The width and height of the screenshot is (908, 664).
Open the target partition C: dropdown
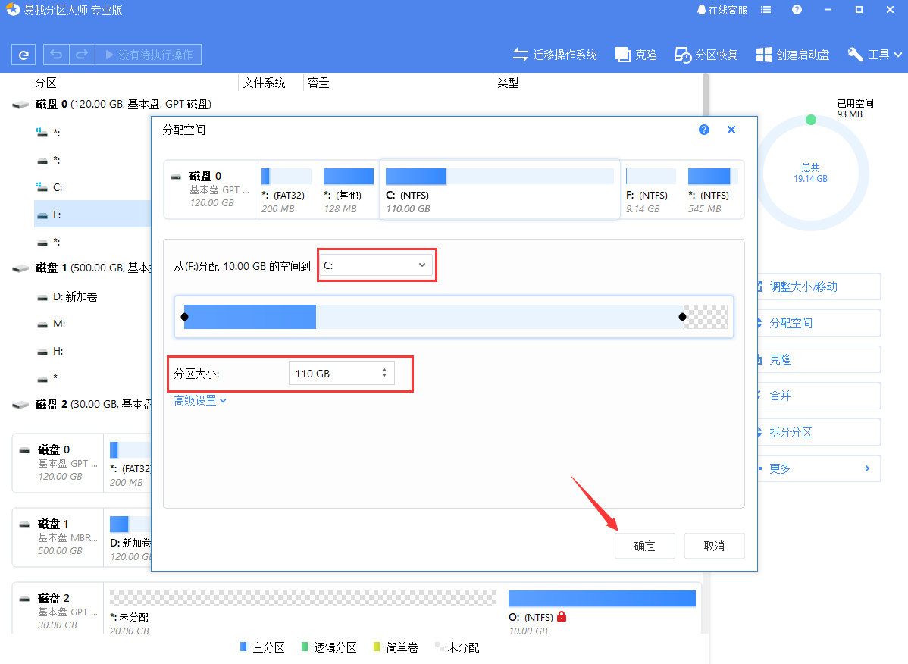tap(375, 265)
